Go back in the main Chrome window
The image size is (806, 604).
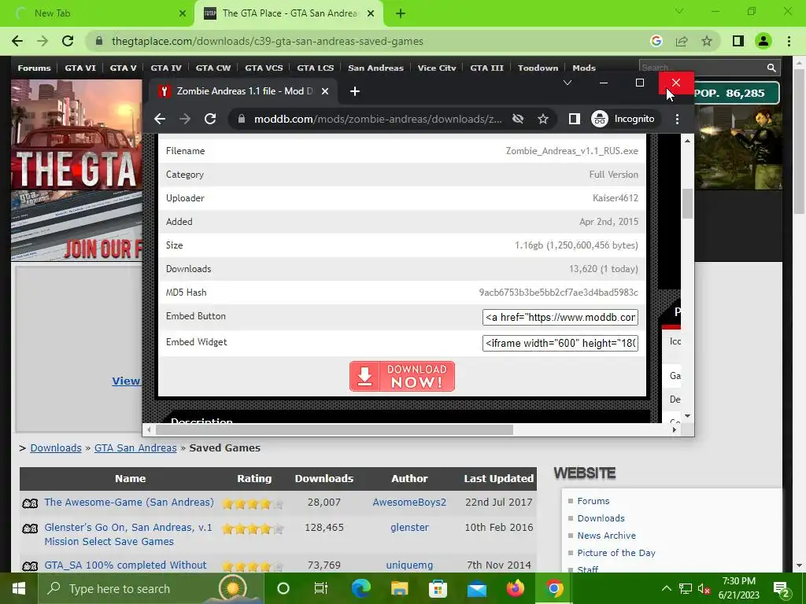[x=17, y=41]
